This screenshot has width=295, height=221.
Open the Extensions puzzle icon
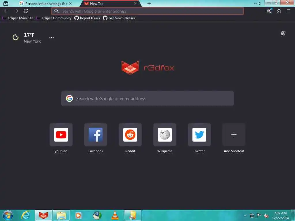[279, 11]
